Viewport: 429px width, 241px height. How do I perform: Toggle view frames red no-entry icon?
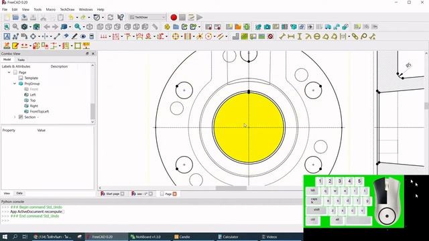270,36
